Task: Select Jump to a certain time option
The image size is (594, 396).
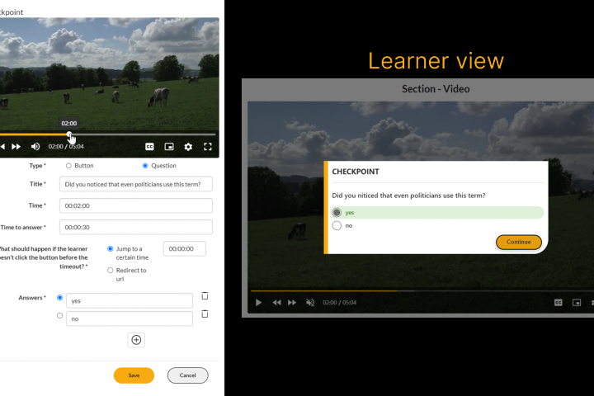Action: click(111, 249)
